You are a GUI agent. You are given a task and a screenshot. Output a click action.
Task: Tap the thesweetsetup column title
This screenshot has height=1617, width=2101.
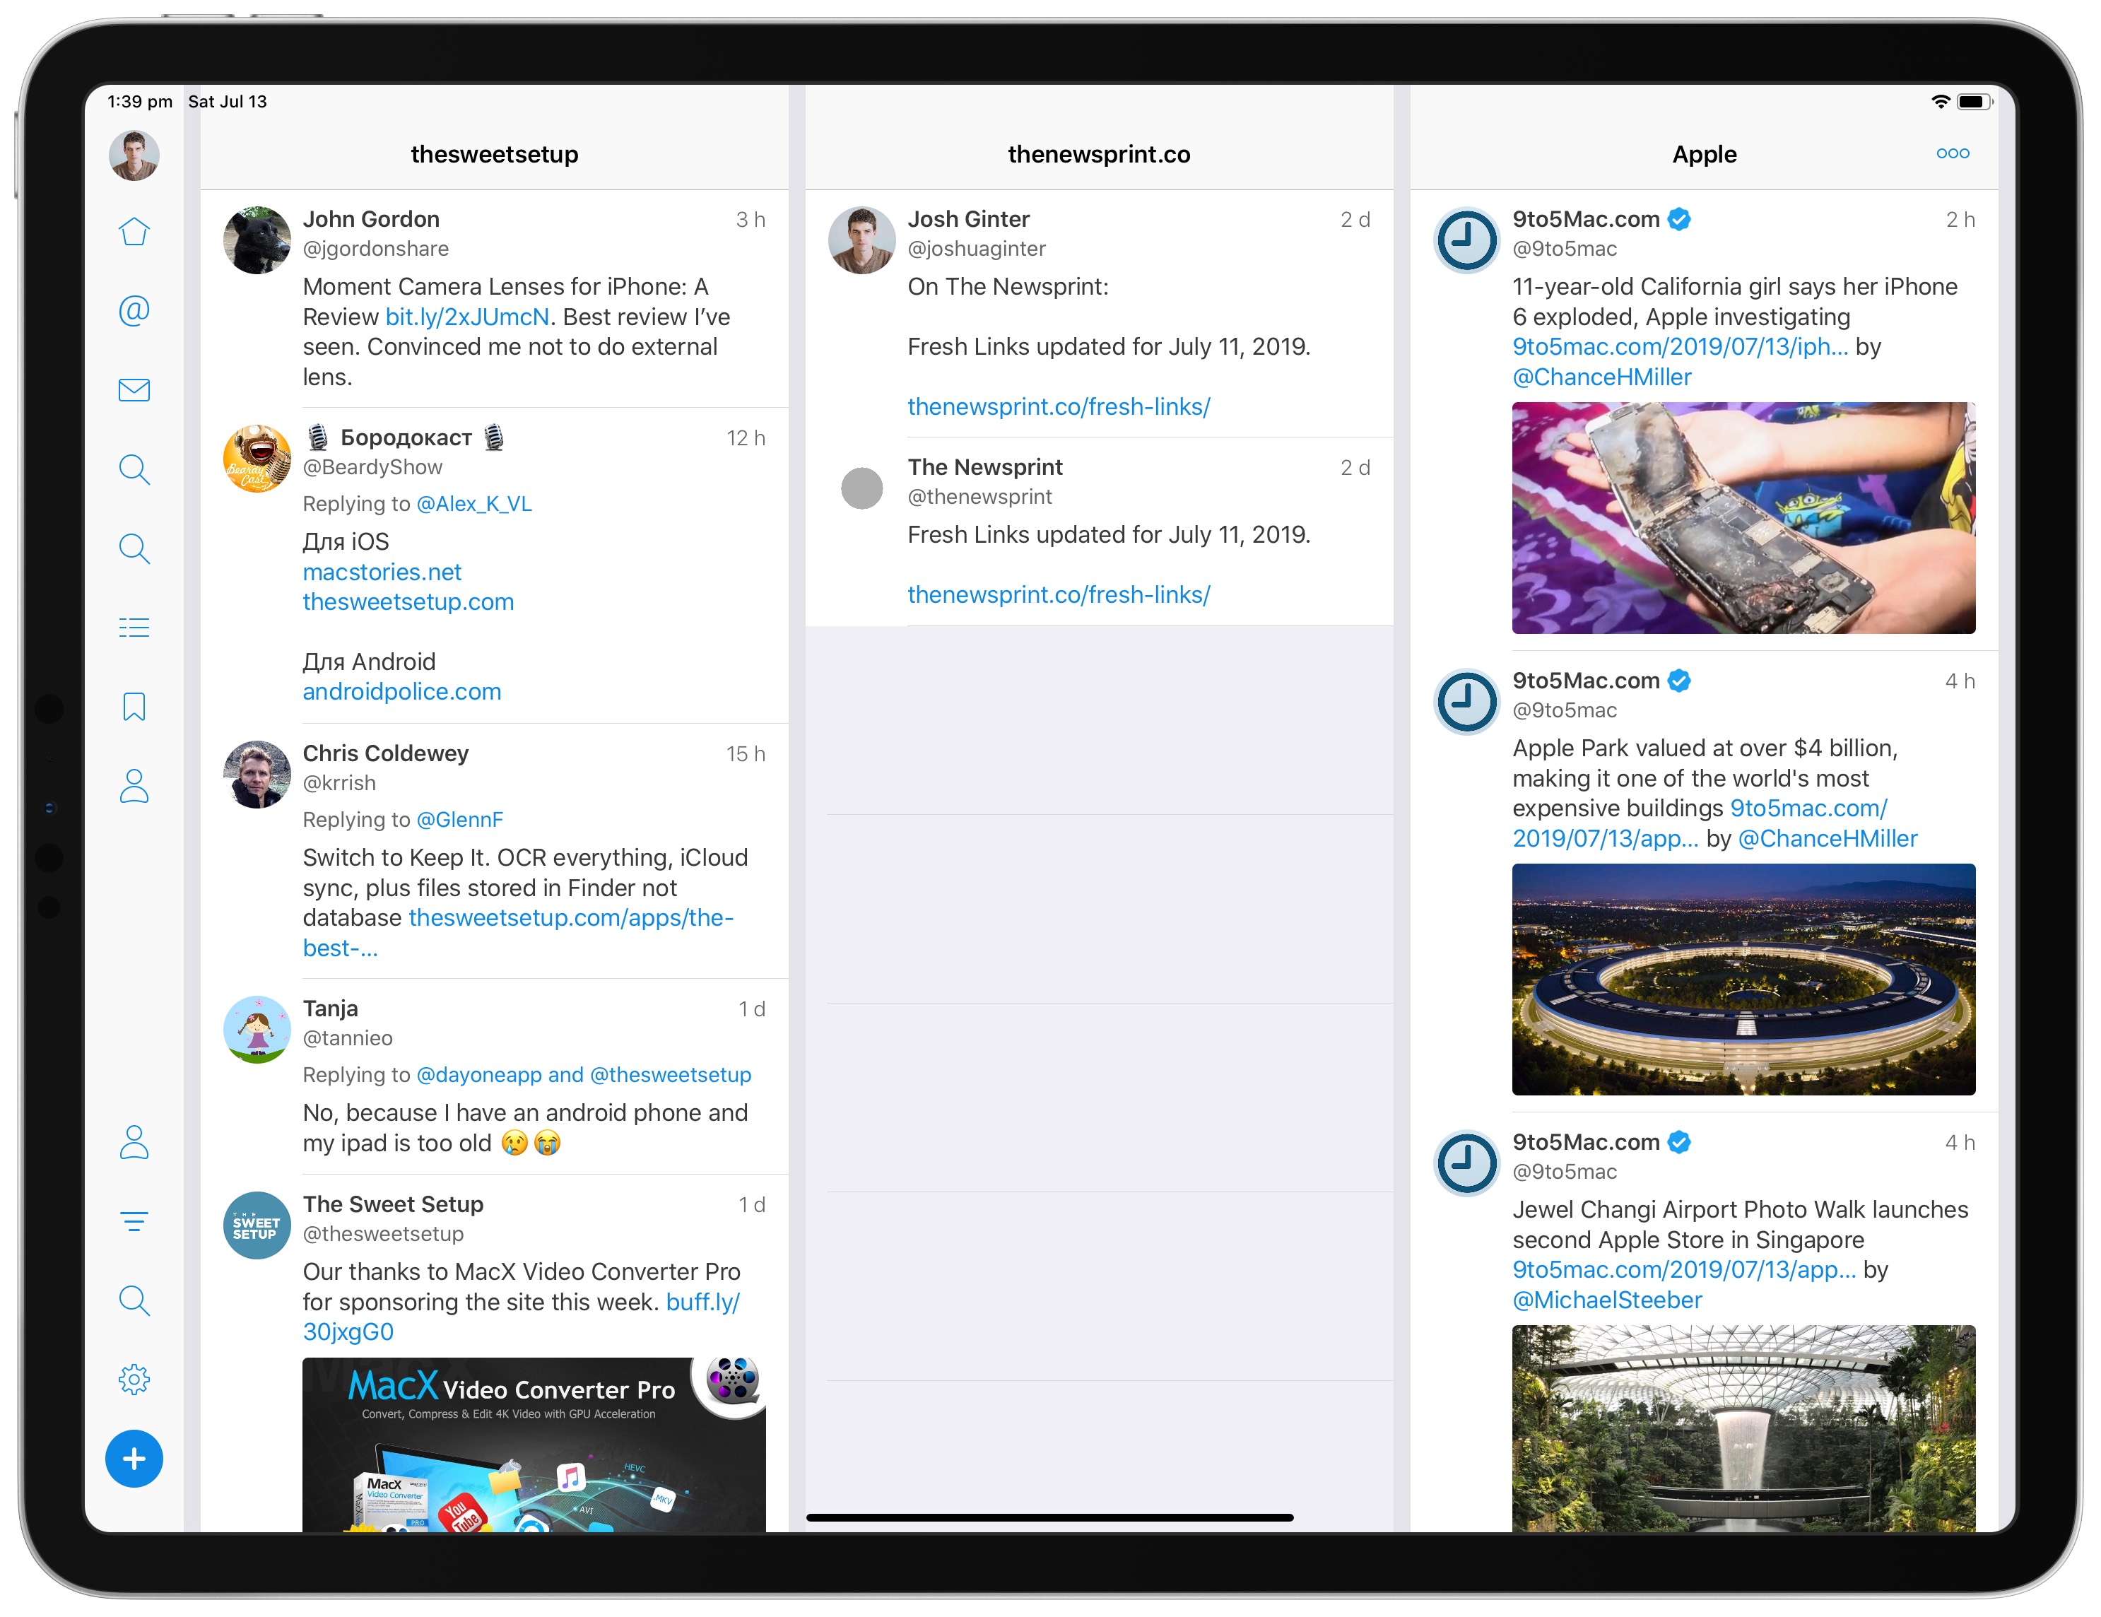495,154
